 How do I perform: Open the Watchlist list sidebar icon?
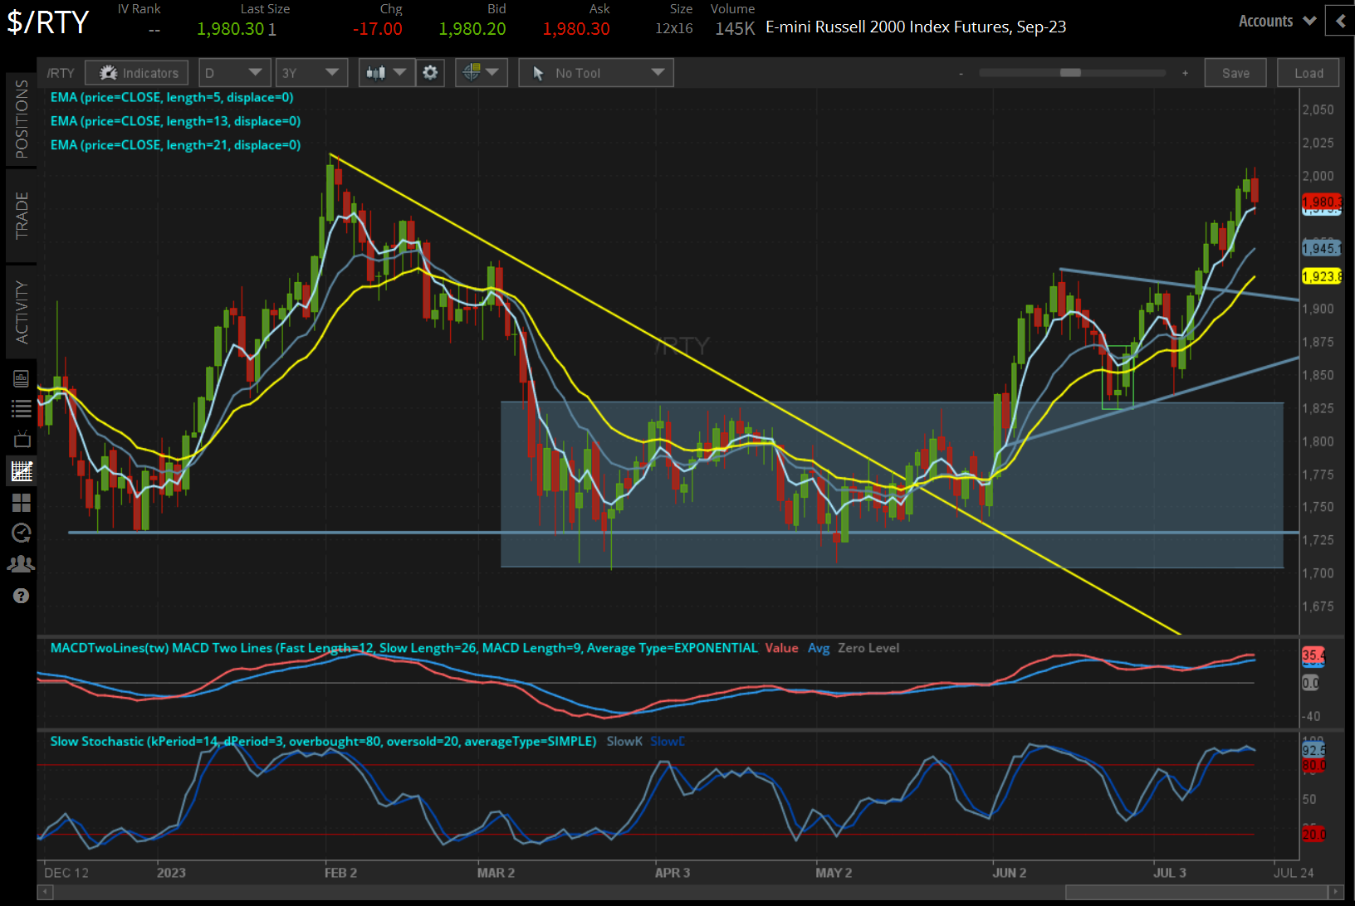(x=22, y=408)
